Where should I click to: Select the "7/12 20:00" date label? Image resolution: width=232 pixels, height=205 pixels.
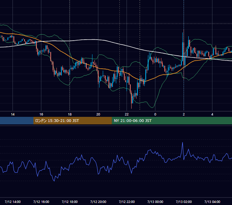(x=98, y=202)
